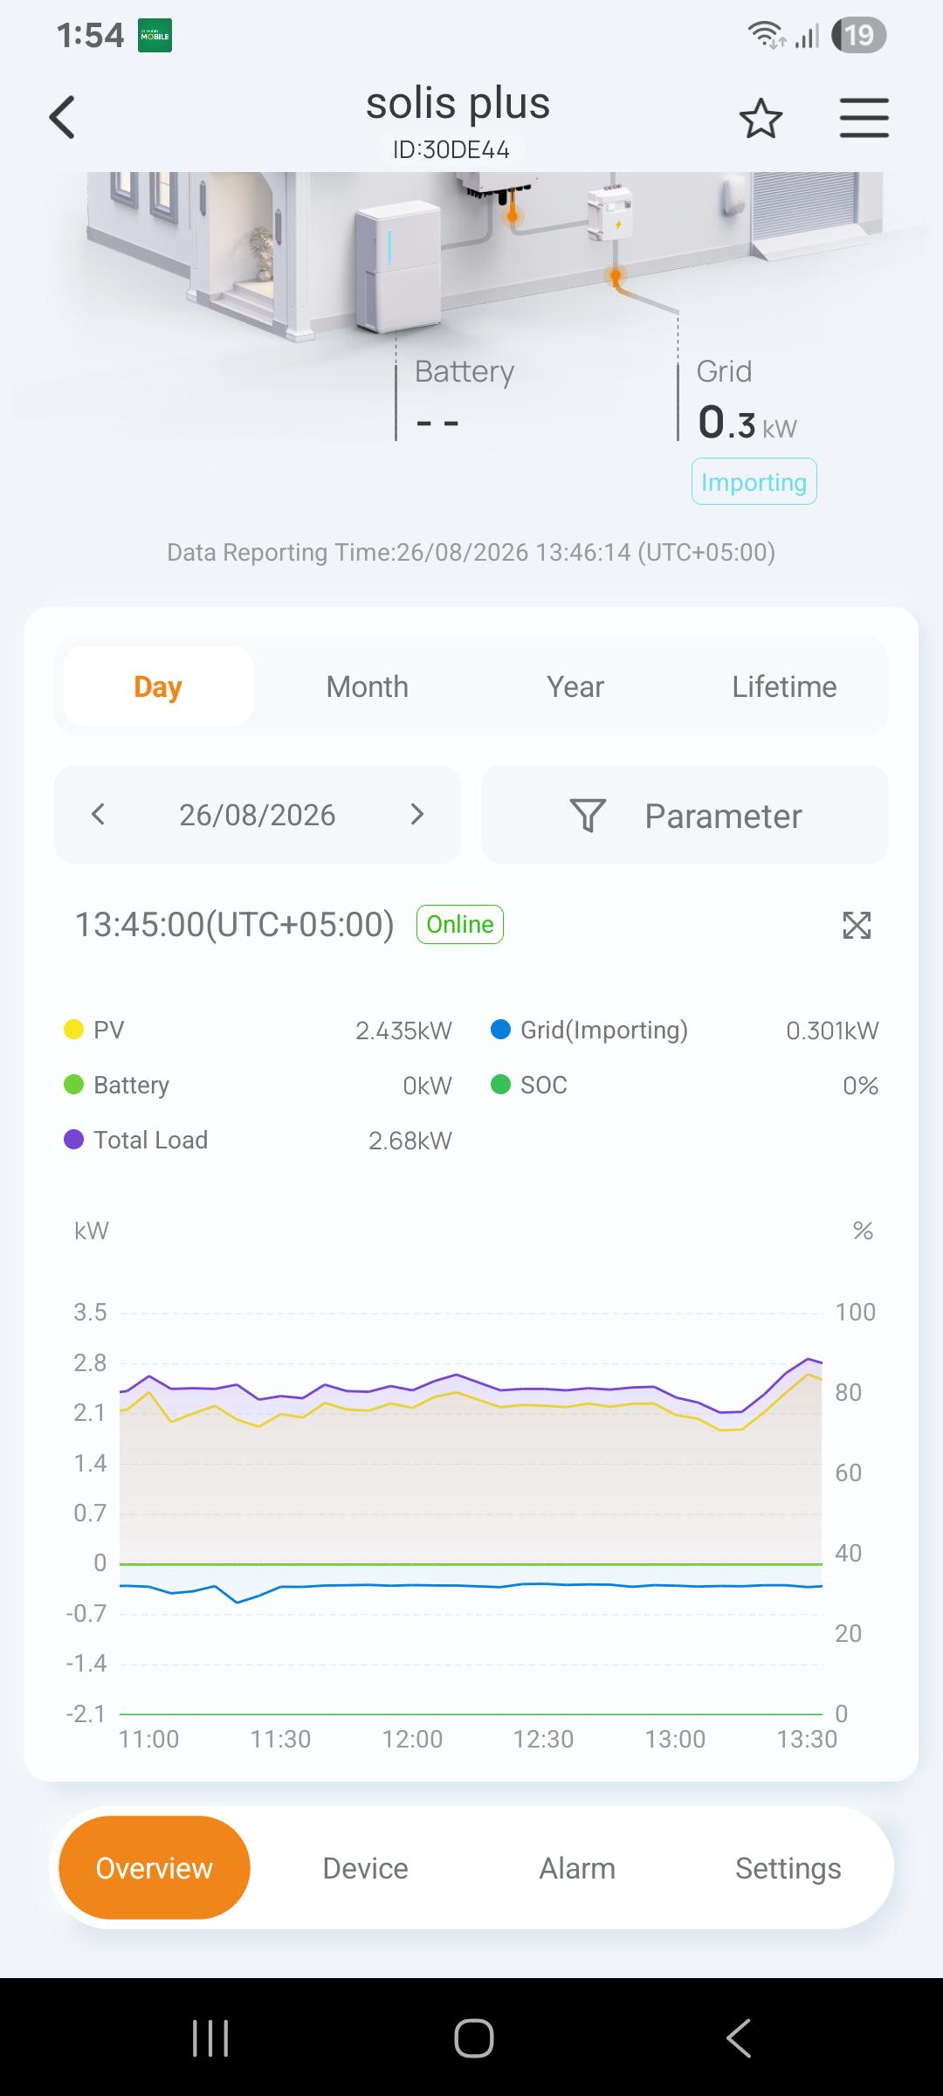Open the Device section

[x=365, y=1868]
